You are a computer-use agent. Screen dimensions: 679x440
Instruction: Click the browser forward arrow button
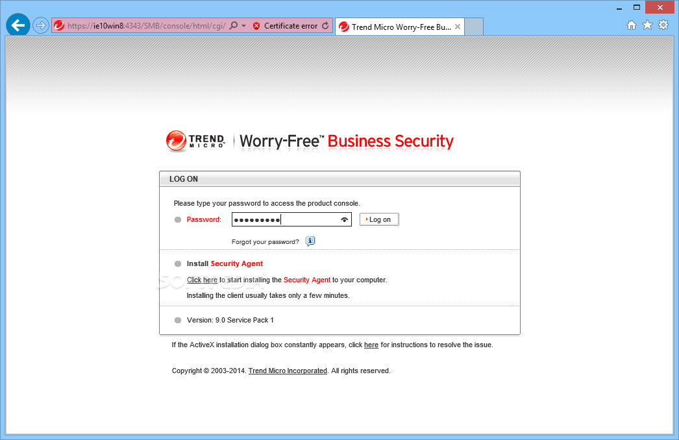[40, 25]
